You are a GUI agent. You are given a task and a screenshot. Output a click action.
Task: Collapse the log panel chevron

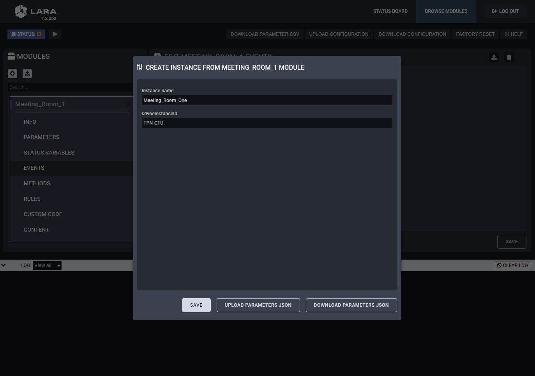(x=4, y=265)
